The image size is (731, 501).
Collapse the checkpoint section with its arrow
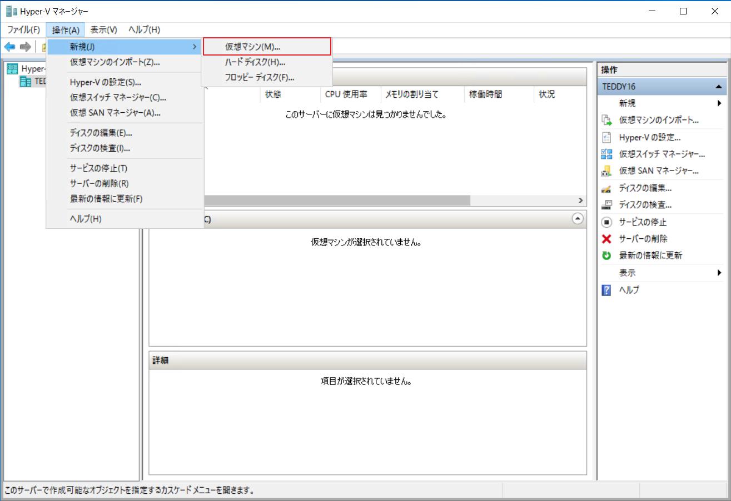(x=577, y=218)
